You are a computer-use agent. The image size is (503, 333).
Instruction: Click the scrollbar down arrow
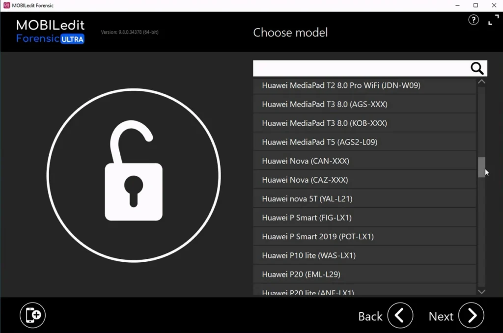(x=481, y=292)
